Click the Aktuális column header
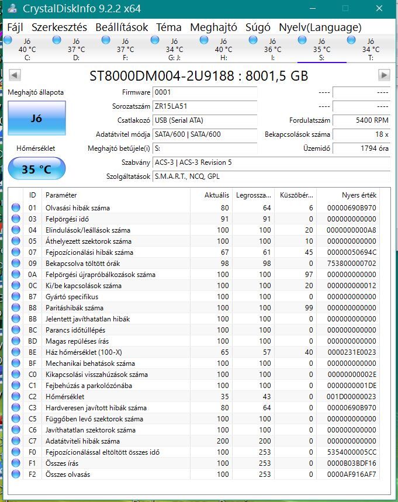The height and width of the screenshot is (502, 398). pyautogui.click(x=212, y=195)
